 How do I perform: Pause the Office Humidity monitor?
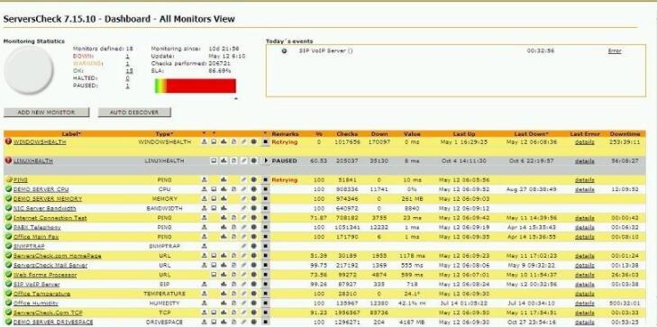click(x=265, y=304)
